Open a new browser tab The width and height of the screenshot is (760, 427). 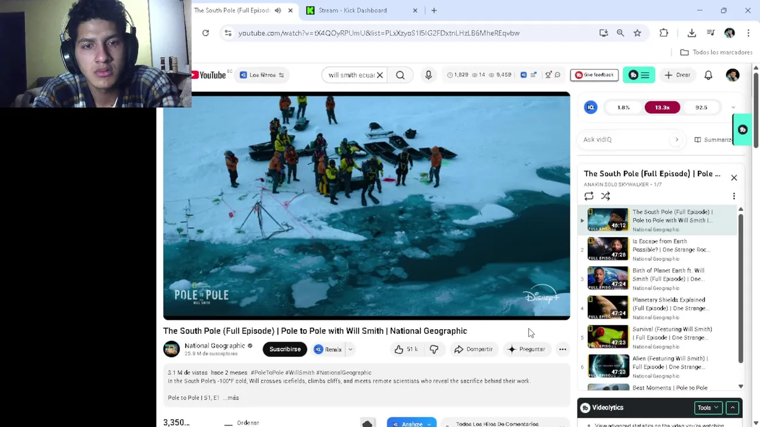(x=434, y=10)
